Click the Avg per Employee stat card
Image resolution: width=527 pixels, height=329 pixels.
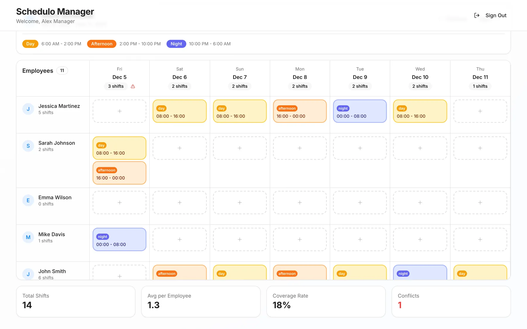201,302
